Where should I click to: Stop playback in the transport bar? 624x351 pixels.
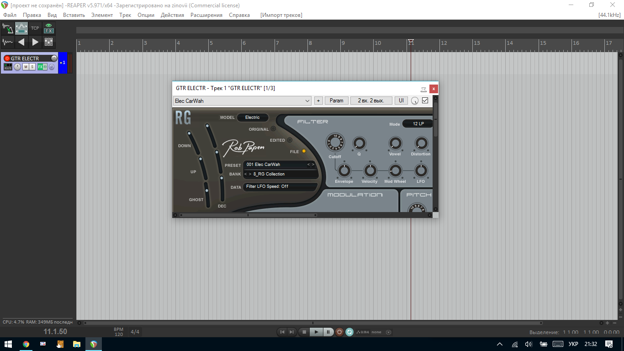pos(304,332)
